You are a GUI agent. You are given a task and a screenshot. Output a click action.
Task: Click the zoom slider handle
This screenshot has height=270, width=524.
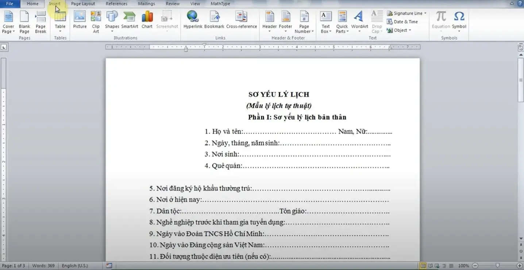(497, 266)
